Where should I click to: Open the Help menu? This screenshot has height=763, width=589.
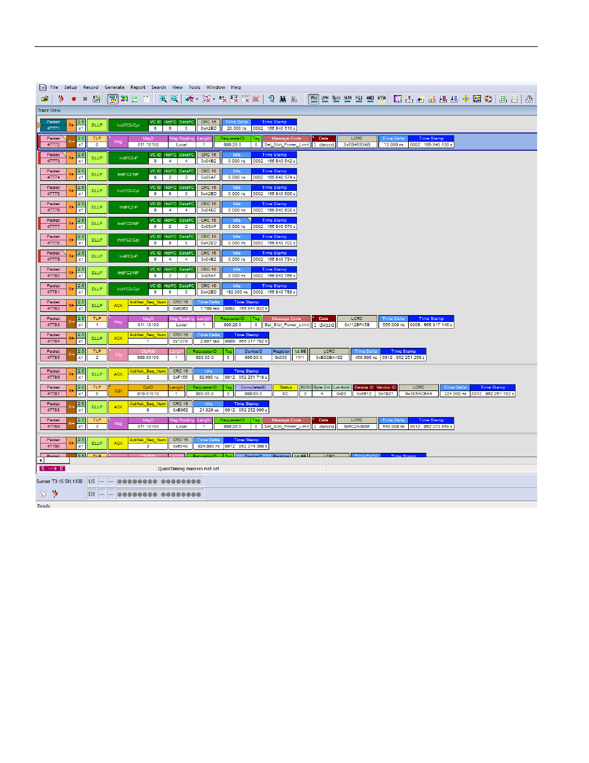click(x=236, y=88)
